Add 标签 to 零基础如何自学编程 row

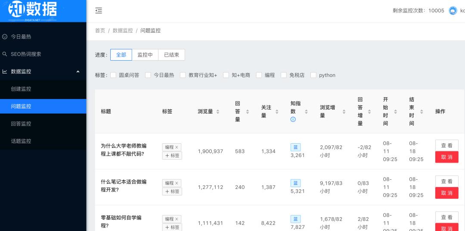click(x=172, y=227)
